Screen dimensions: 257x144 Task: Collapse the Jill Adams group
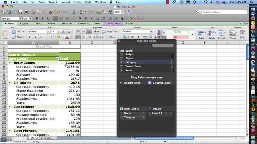point(10,83)
